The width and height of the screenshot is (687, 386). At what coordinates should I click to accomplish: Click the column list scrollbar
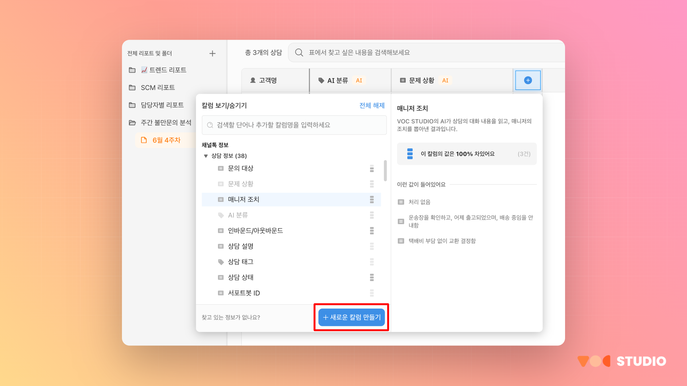(x=385, y=171)
